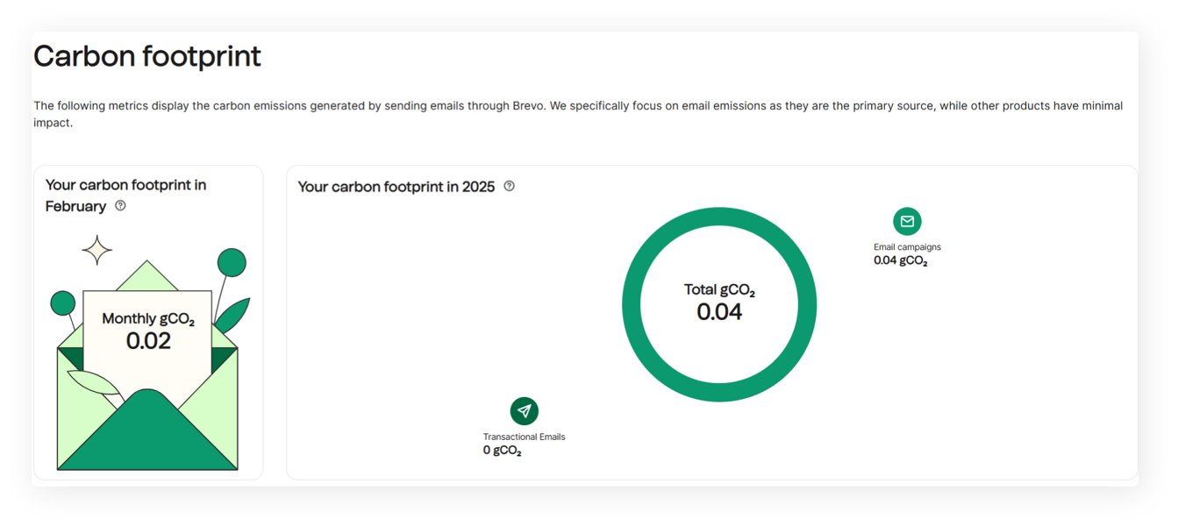Click the 0.02 monthly value on the letter

(x=148, y=341)
